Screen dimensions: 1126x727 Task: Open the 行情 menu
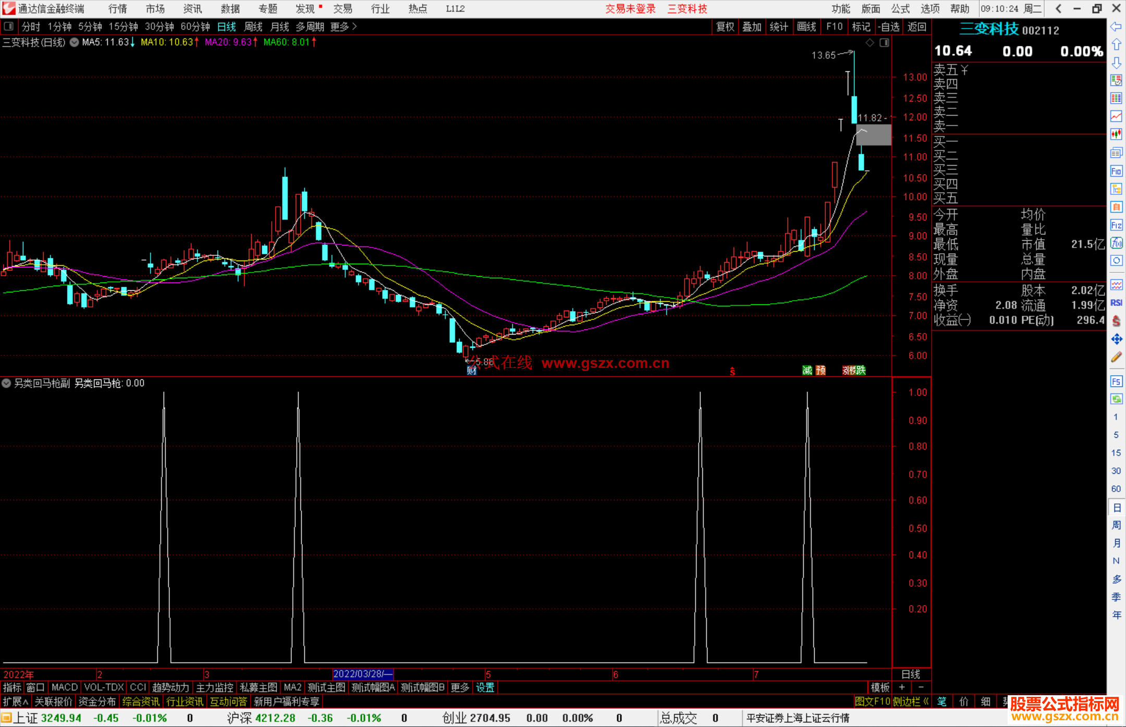point(117,8)
